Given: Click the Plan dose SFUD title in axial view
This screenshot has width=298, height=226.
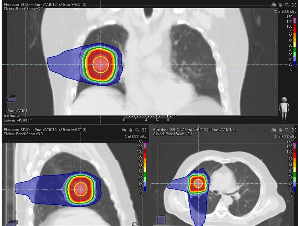Looking at the screenshot, I should click(x=194, y=130).
